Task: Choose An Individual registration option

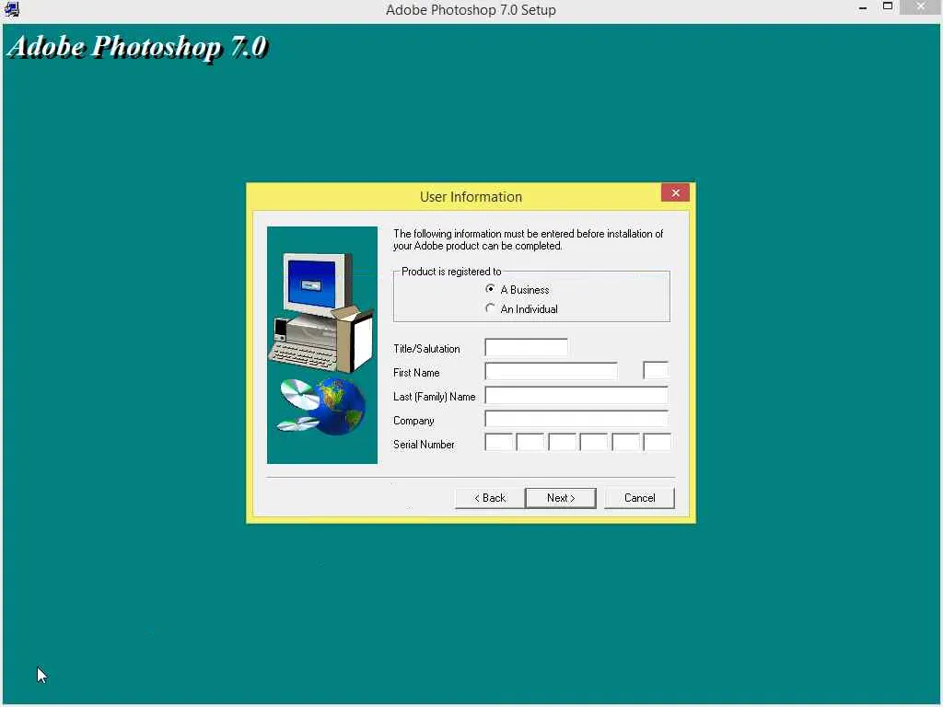Action: point(490,308)
